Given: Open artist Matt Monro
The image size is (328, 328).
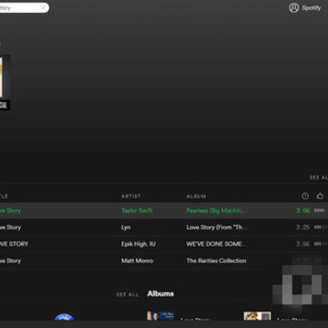Looking at the screenshot, I should (138, 261).
